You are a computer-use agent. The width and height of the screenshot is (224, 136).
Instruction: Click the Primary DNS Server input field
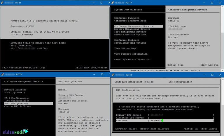(x=181, y=115)
